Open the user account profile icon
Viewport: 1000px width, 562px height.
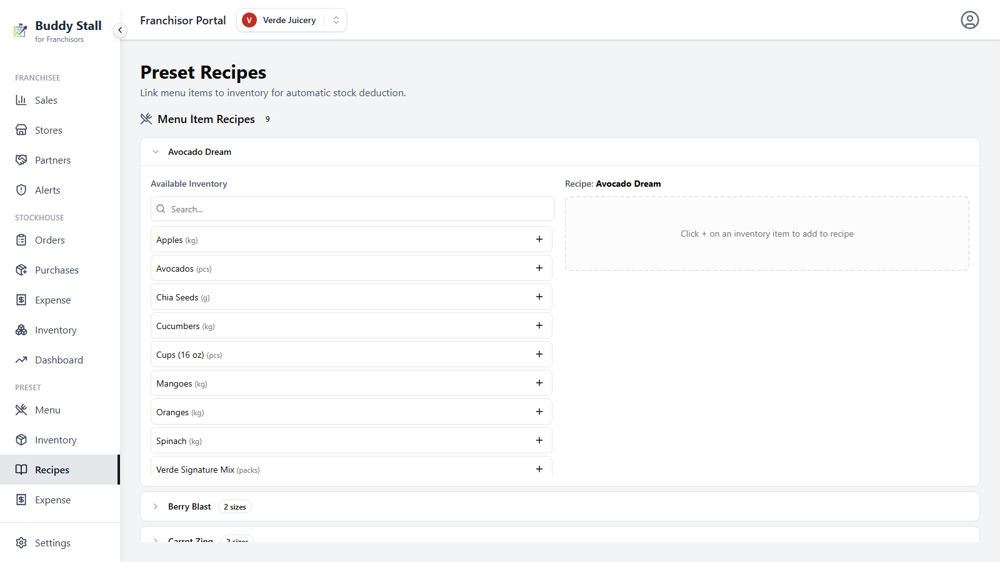coord(969,20)
